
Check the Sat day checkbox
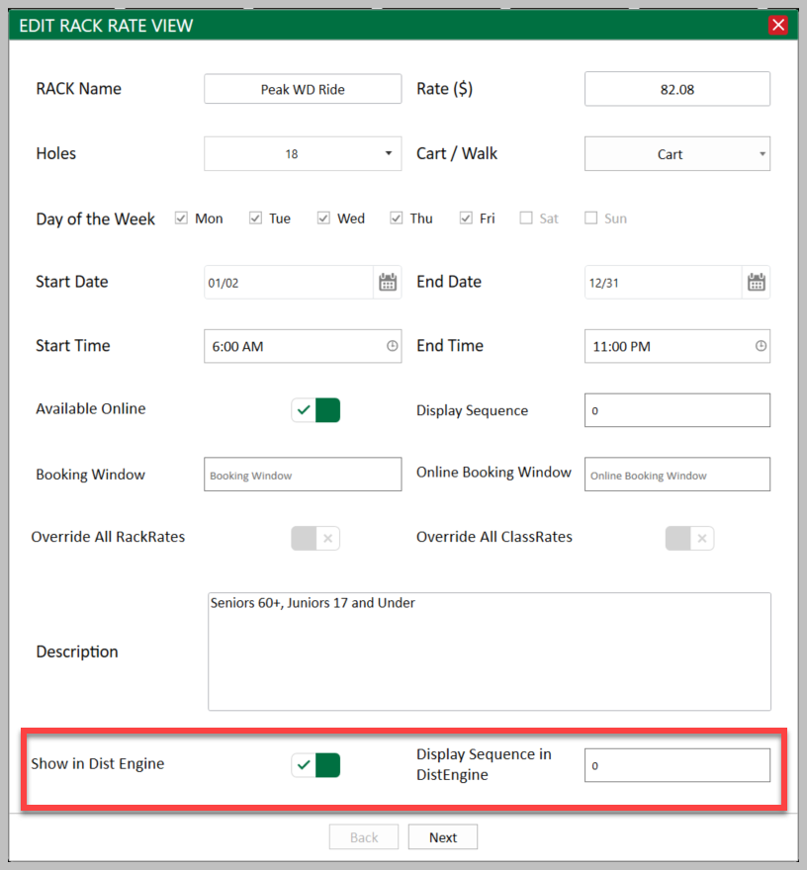point(525,218)
